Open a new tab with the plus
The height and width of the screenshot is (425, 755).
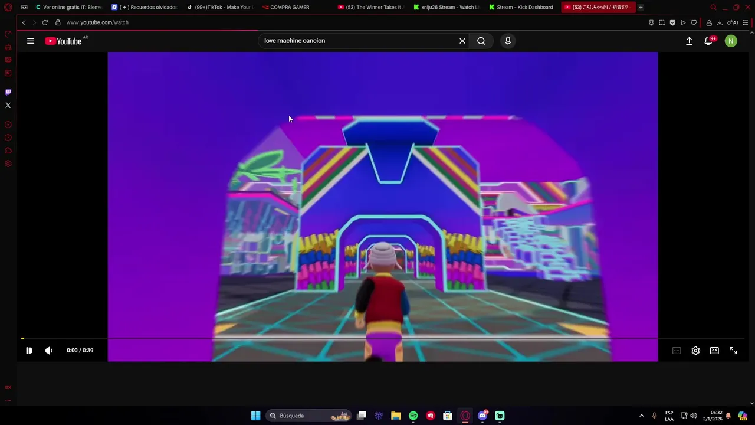tap(641, 8)
